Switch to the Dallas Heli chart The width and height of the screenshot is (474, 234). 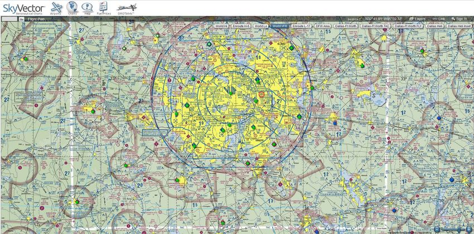pyautogui.click(x=435, y=26)
